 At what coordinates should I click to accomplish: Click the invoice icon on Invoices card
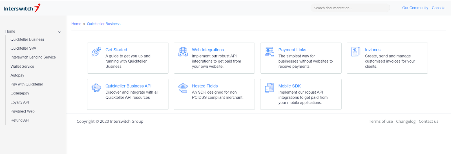[x=356, y=52]
